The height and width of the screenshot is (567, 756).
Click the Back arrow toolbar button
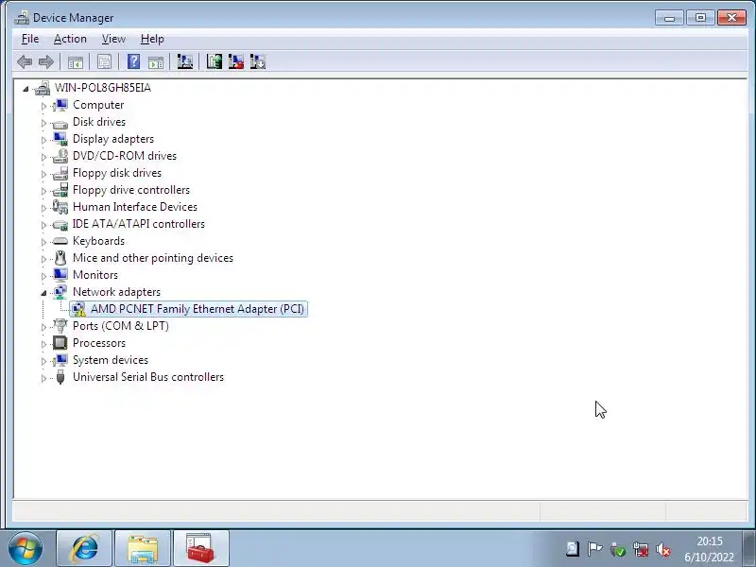[x=25, y=61]
